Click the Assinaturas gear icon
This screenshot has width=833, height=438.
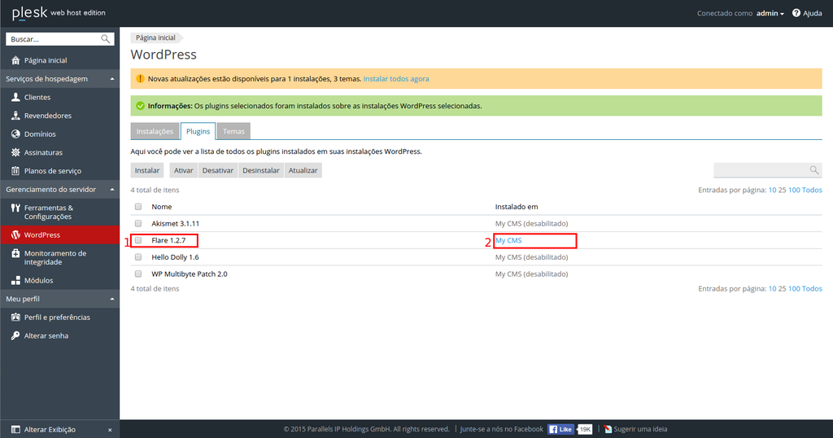pos(15,152)
